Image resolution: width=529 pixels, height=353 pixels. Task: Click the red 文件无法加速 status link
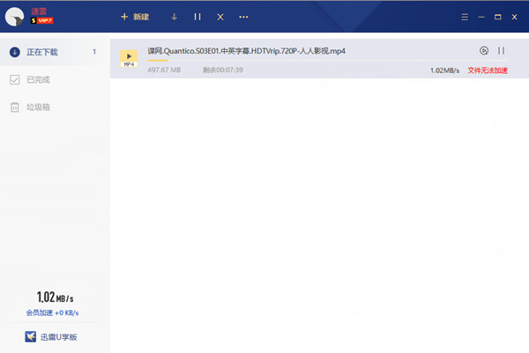488,70
